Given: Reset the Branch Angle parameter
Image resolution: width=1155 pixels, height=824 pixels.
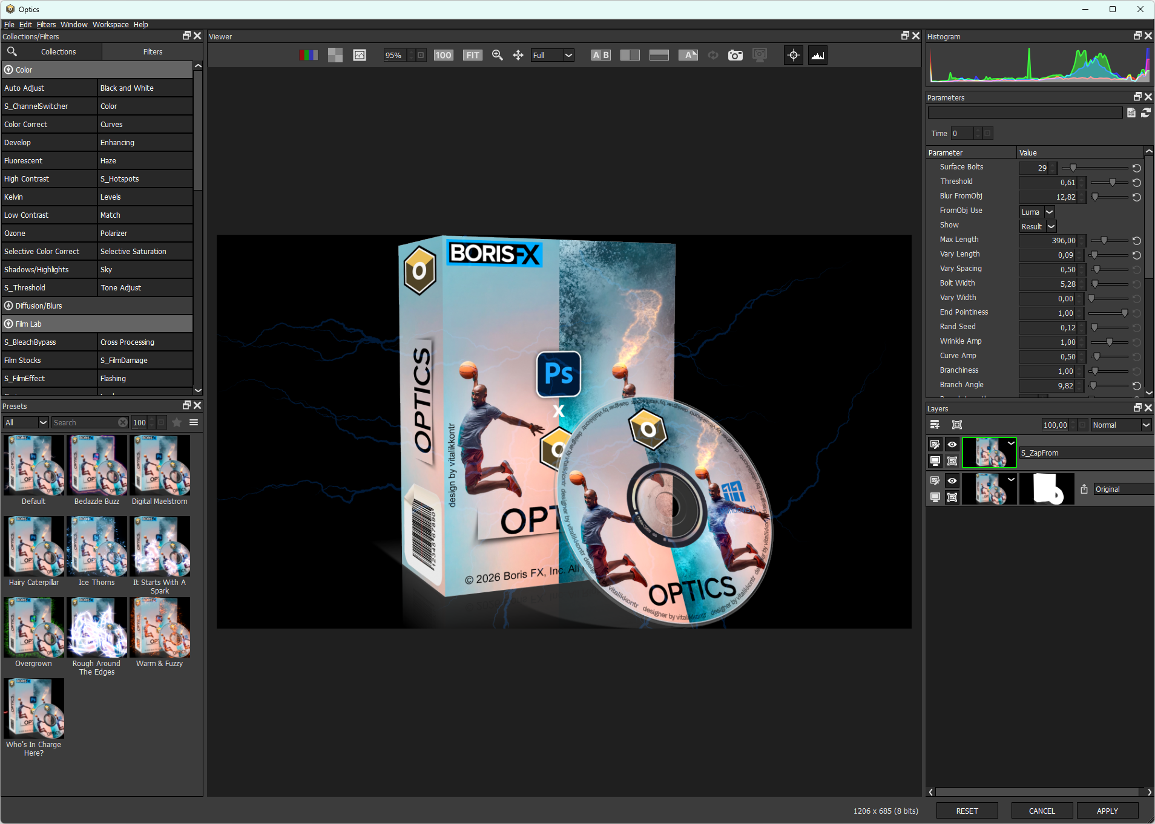Looking at the screenshot, I should pos(1137,386).
